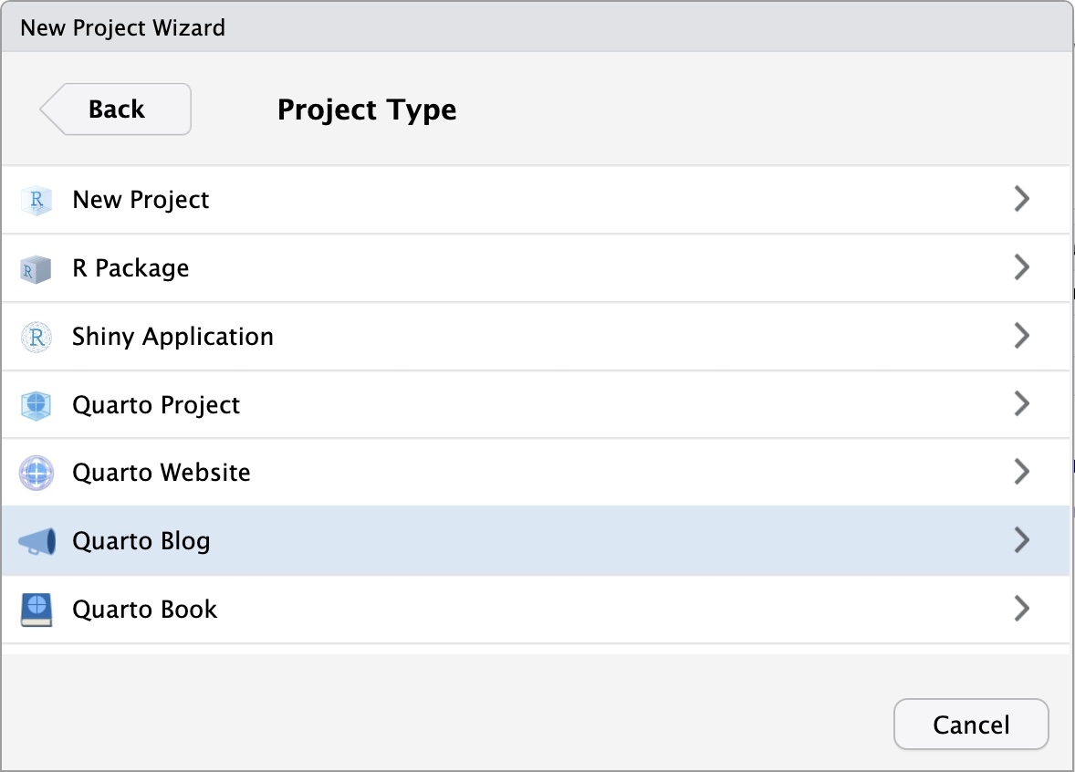Click the Quarto Book icon
Screen dimensions: 1075x772
tap(37, 610)
